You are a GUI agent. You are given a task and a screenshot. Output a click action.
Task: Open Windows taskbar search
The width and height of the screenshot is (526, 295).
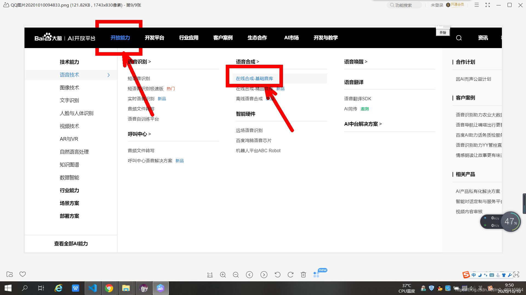tap(25, 288)
